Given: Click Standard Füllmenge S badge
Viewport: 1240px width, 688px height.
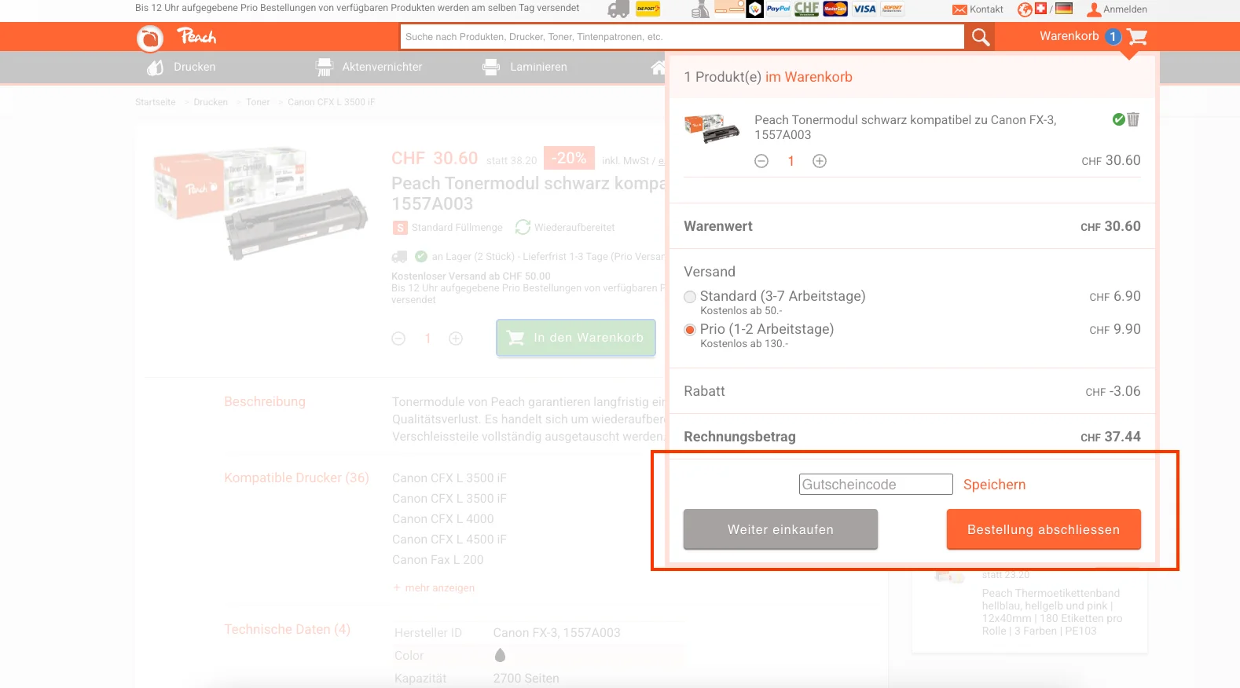Looking at the screenshot, I should pos(400,228).
